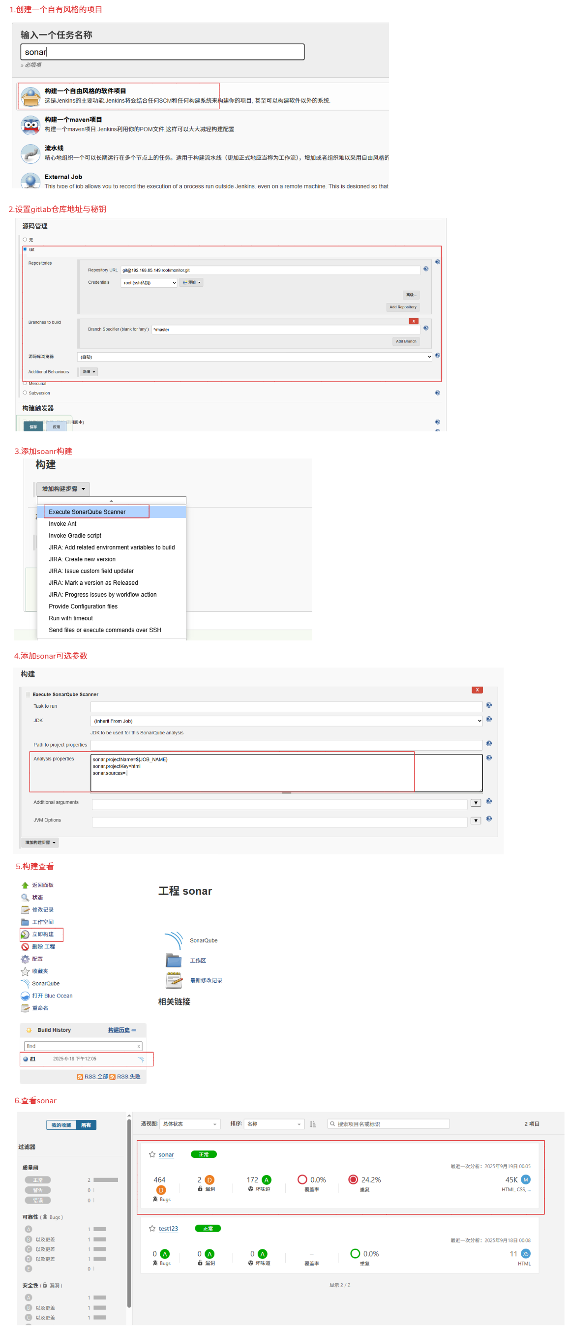The image size is (569, 1330).
Task: Open the RSS 全部 link
Action: coord(96,1077)
